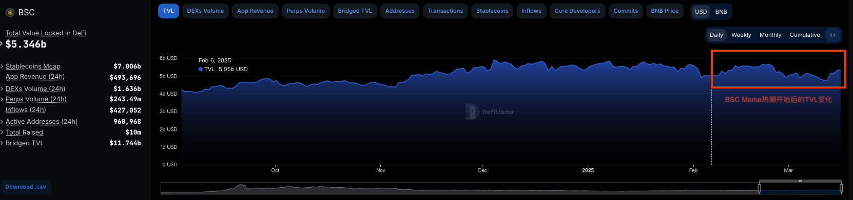Select the Weekly interval tab
Image resolution: width=853 pixels, height=200 pixels.
[741, 35]
